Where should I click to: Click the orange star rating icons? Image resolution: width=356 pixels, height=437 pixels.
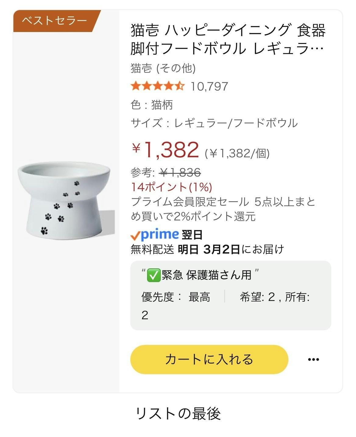pyautogui.click(x=157, y=86)
